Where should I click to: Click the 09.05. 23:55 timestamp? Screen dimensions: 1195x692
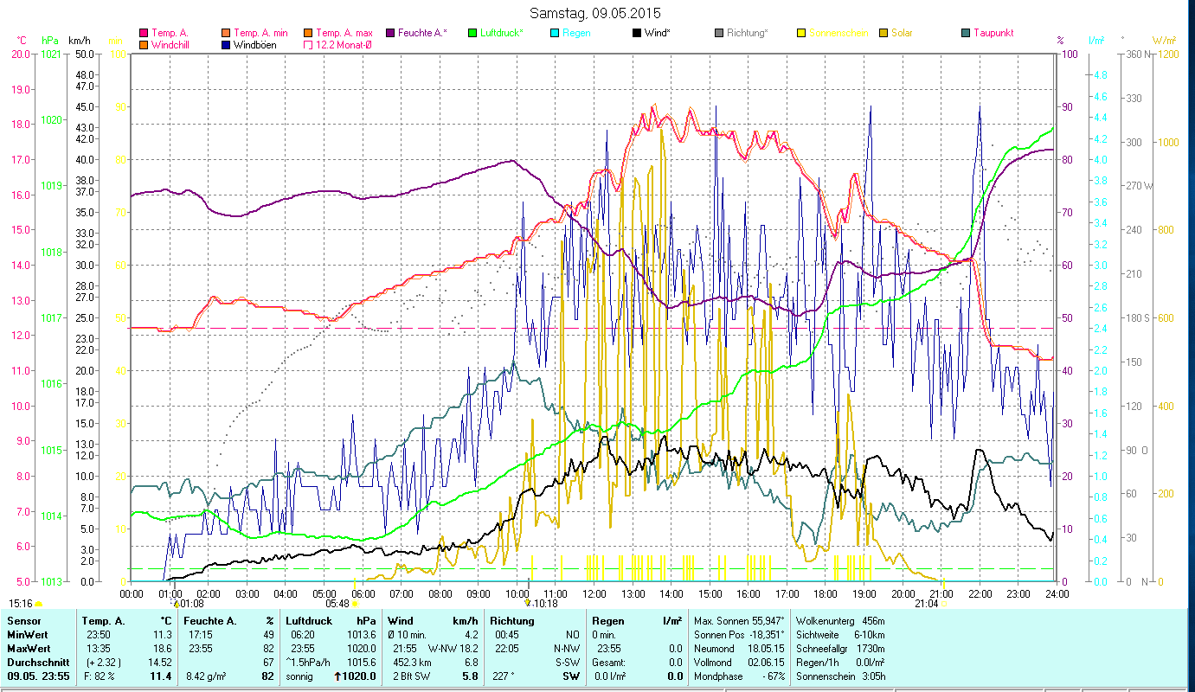[x=37, y=676]
